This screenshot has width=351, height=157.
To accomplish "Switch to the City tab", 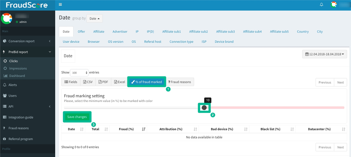I will point(320,32).
